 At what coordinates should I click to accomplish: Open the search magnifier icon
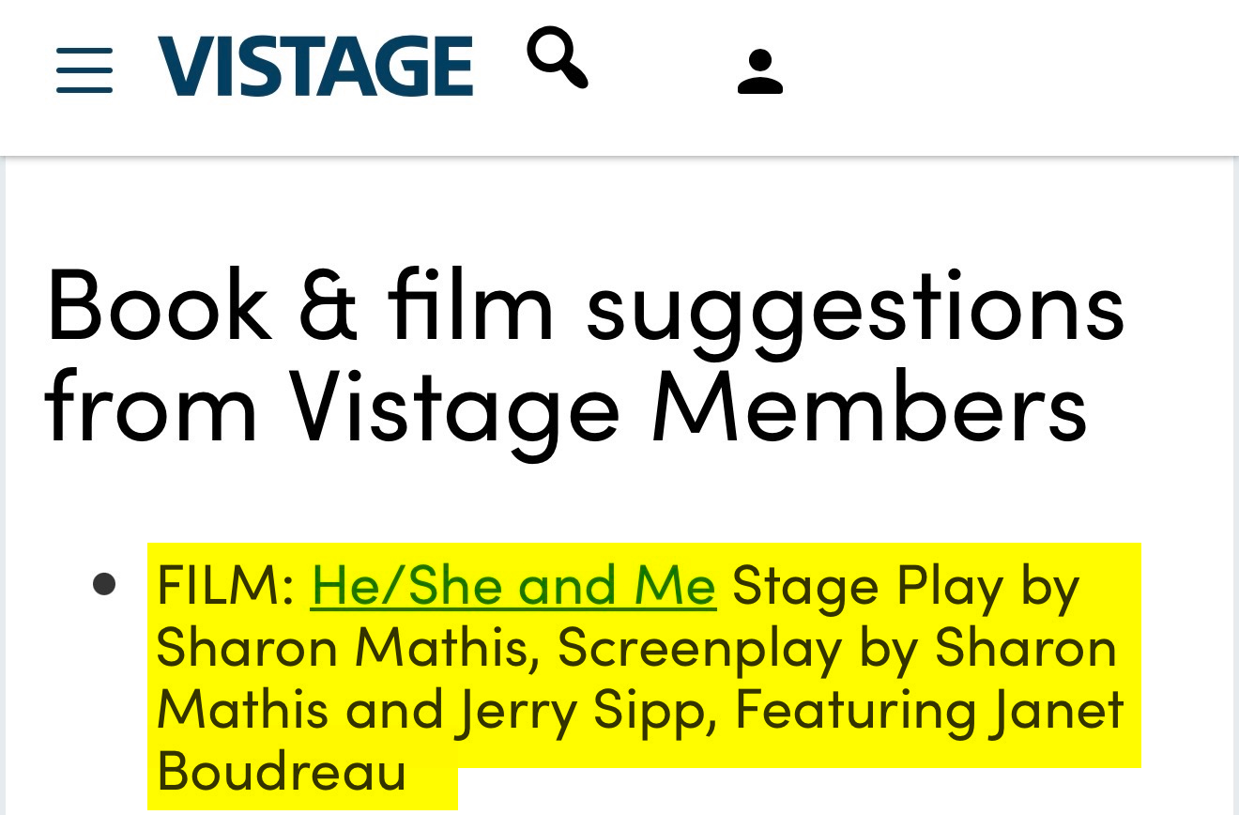point(558,57)
